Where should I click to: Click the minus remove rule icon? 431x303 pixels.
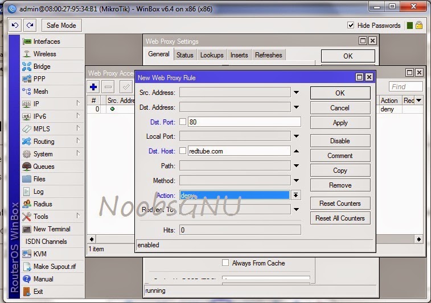(108, 87)
